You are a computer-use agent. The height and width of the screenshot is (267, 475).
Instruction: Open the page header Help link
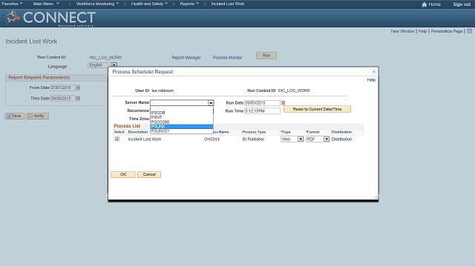(422, 31)
